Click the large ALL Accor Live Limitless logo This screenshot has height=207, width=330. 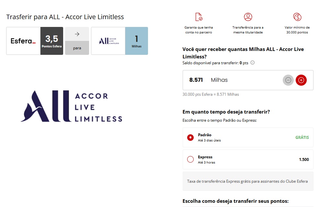pyautogui.click(x=72, y=106)
